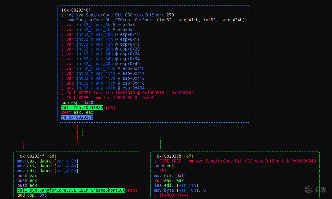
Task: Select the var_10h @ esp+0x10 declaration
Action: point(101,34)
